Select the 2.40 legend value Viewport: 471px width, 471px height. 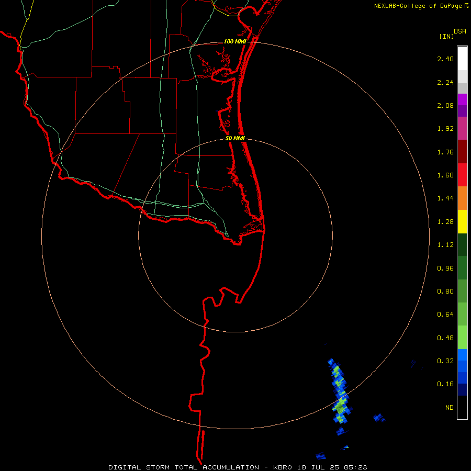point(445,59)
